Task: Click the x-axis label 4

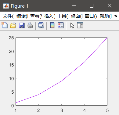Action: click(x=85, y=110)
